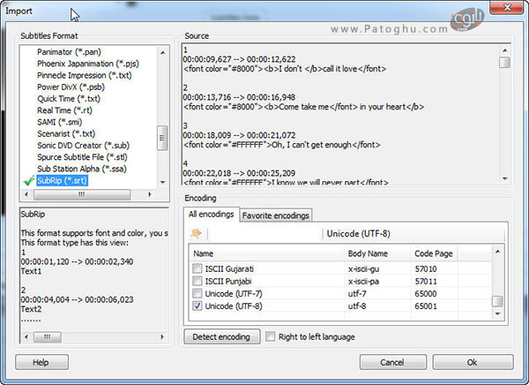
Task: Click horizontal scrollbar thumb under format list
Action: pos(82,194)
